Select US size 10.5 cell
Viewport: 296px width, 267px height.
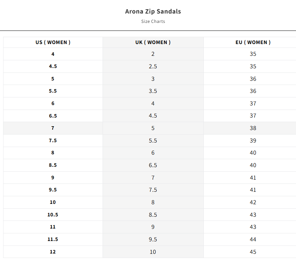click(53, 215)
